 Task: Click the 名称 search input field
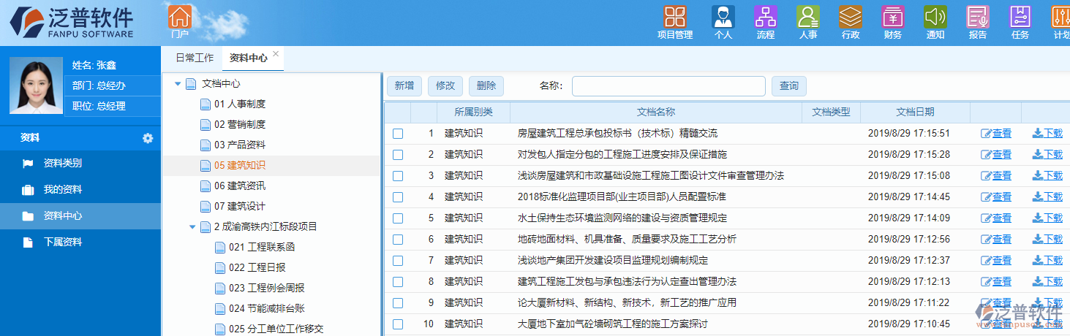click(668, 86)
